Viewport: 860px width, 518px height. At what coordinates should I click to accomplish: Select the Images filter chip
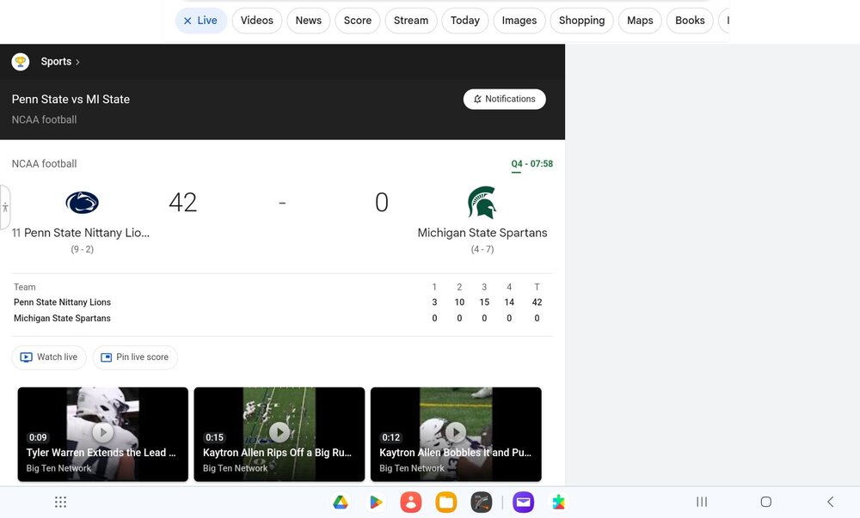[519, 21]
